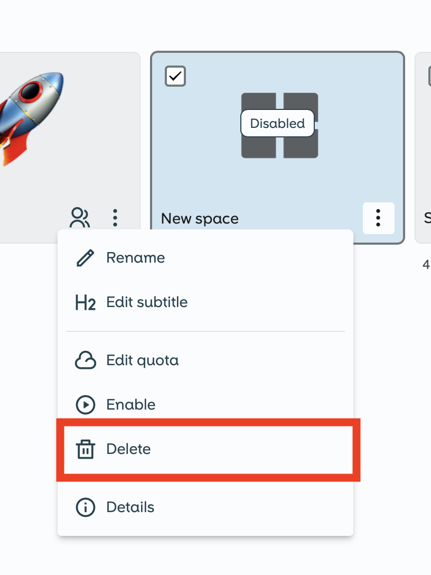
Task: Choose Rename from the context menu
Action: pyautogui.click(x=135, y=257)
